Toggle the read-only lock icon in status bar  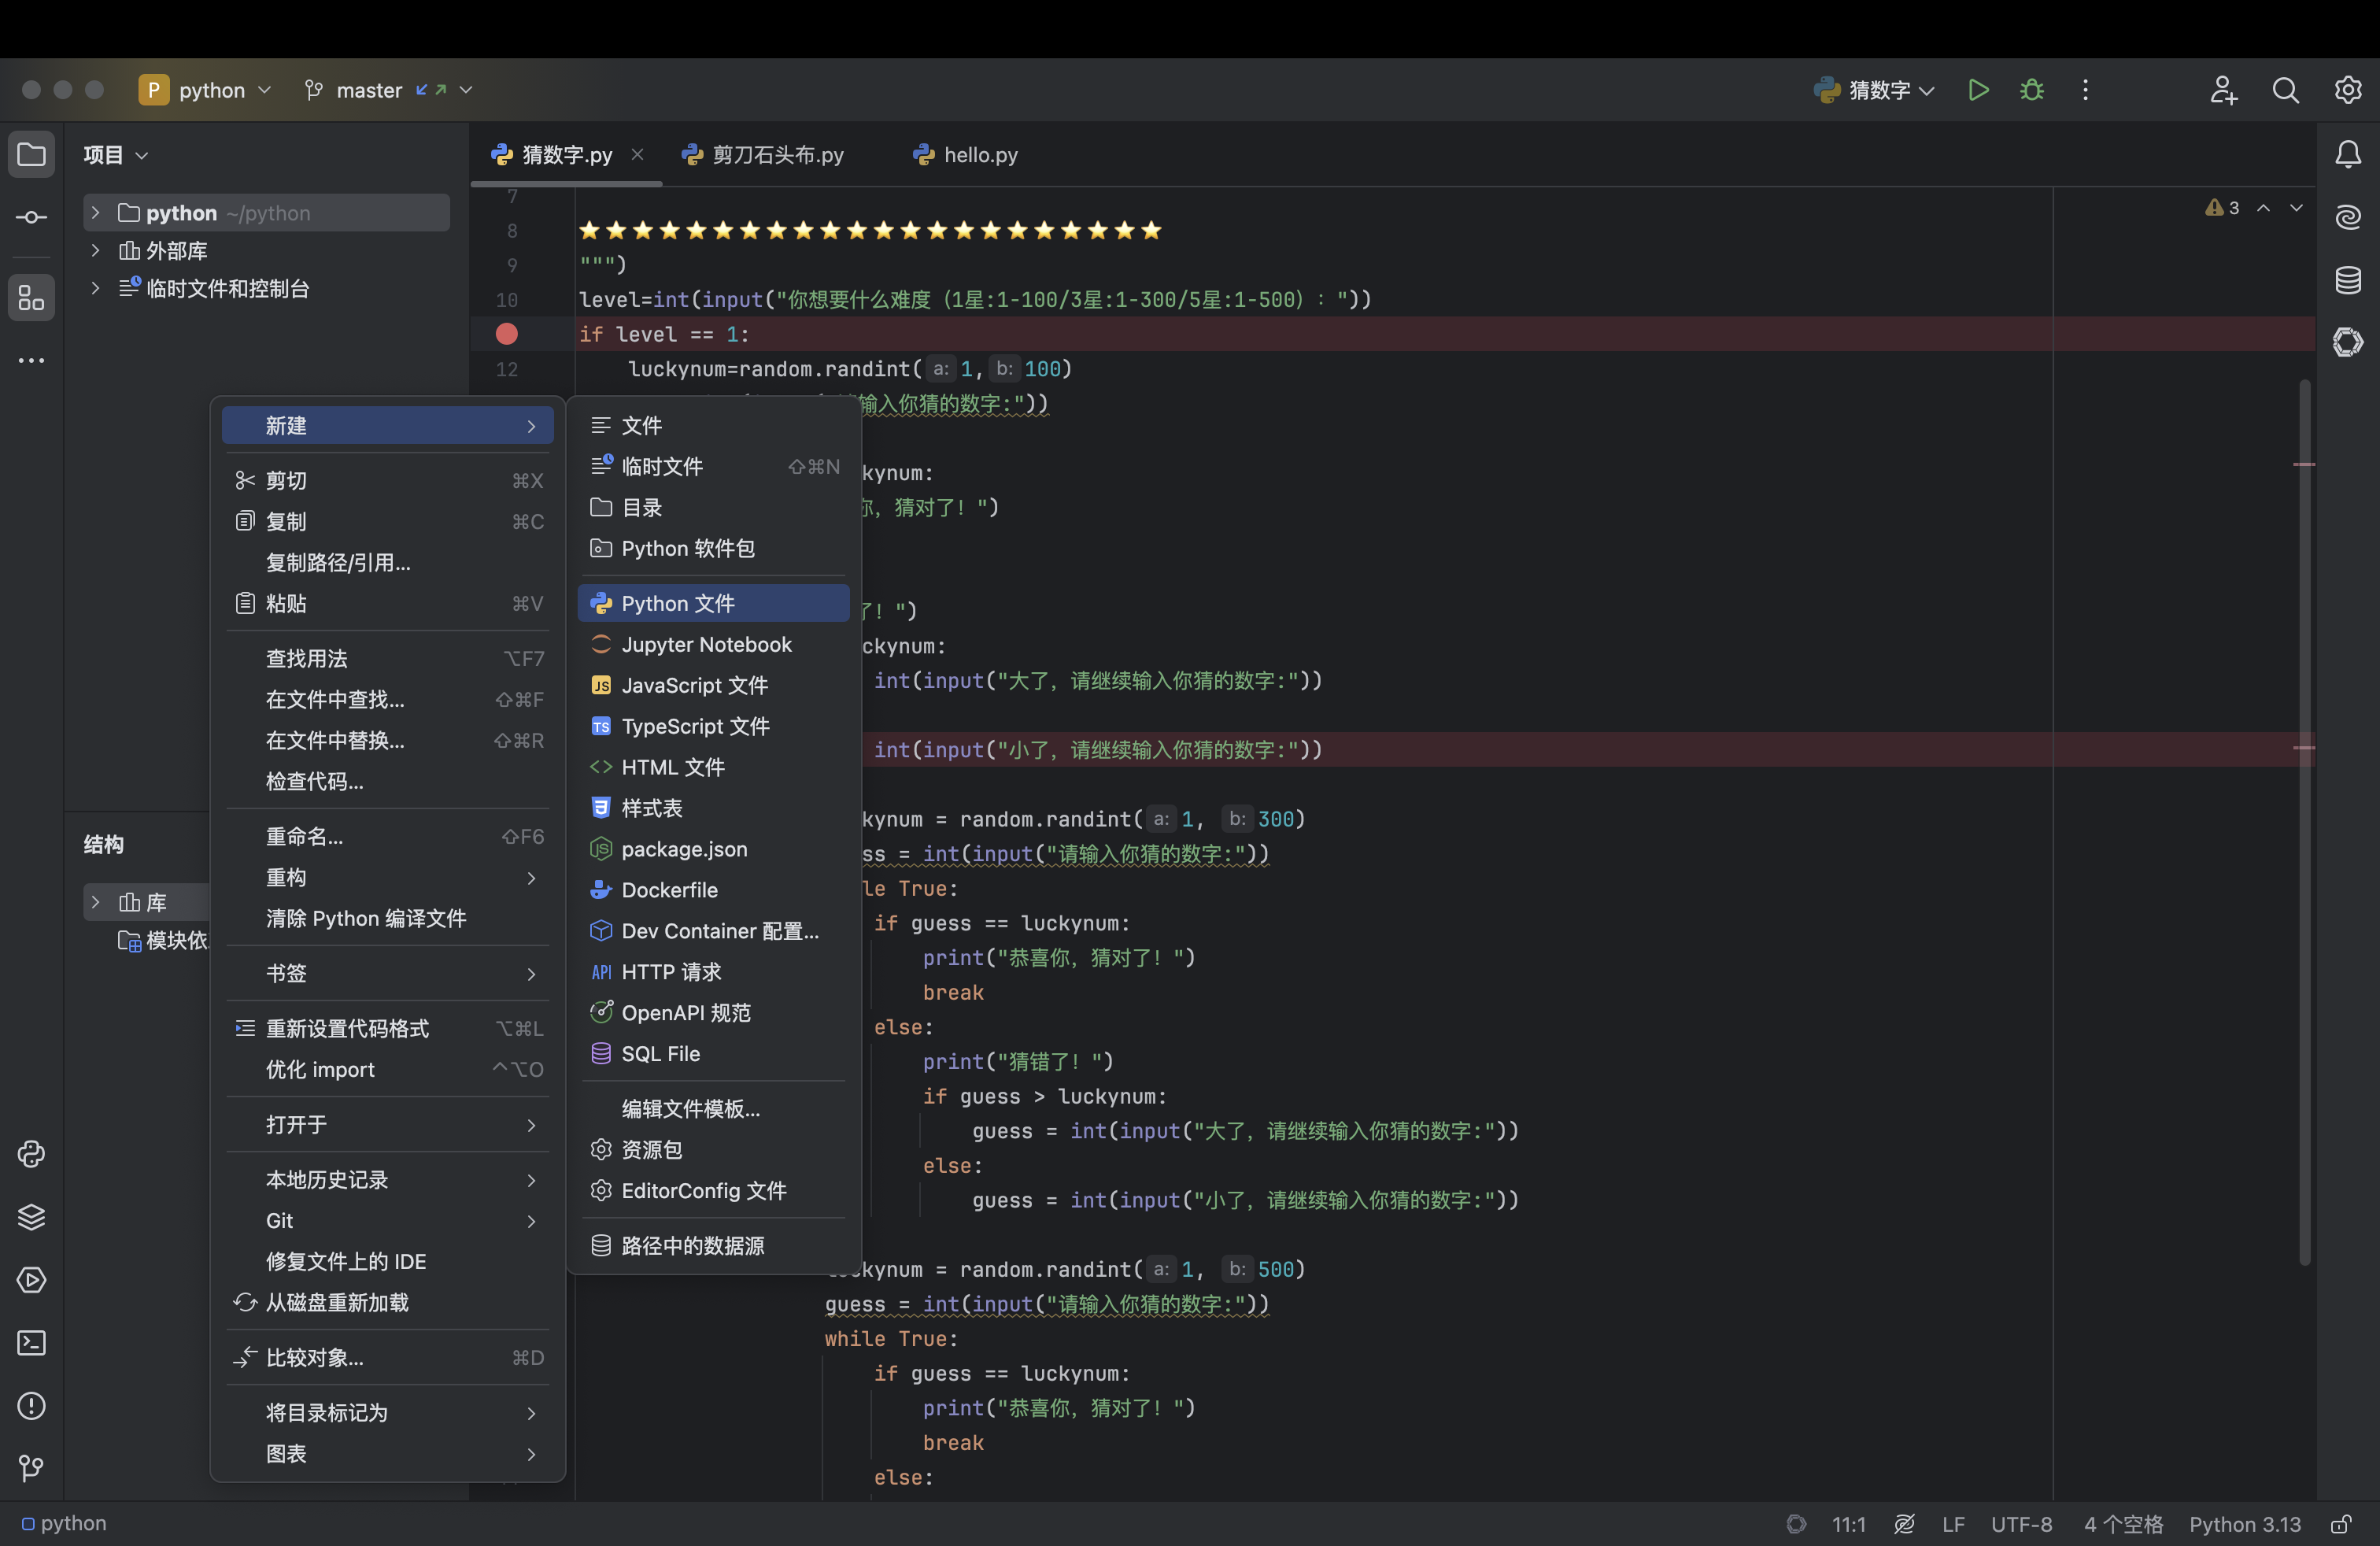2340,1524
